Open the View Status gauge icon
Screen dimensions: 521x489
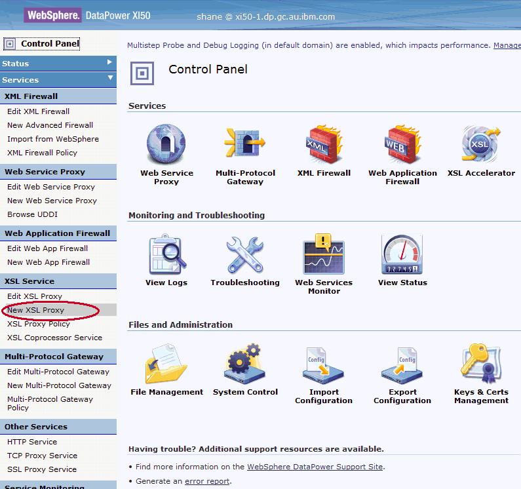[x=402, y=254]
